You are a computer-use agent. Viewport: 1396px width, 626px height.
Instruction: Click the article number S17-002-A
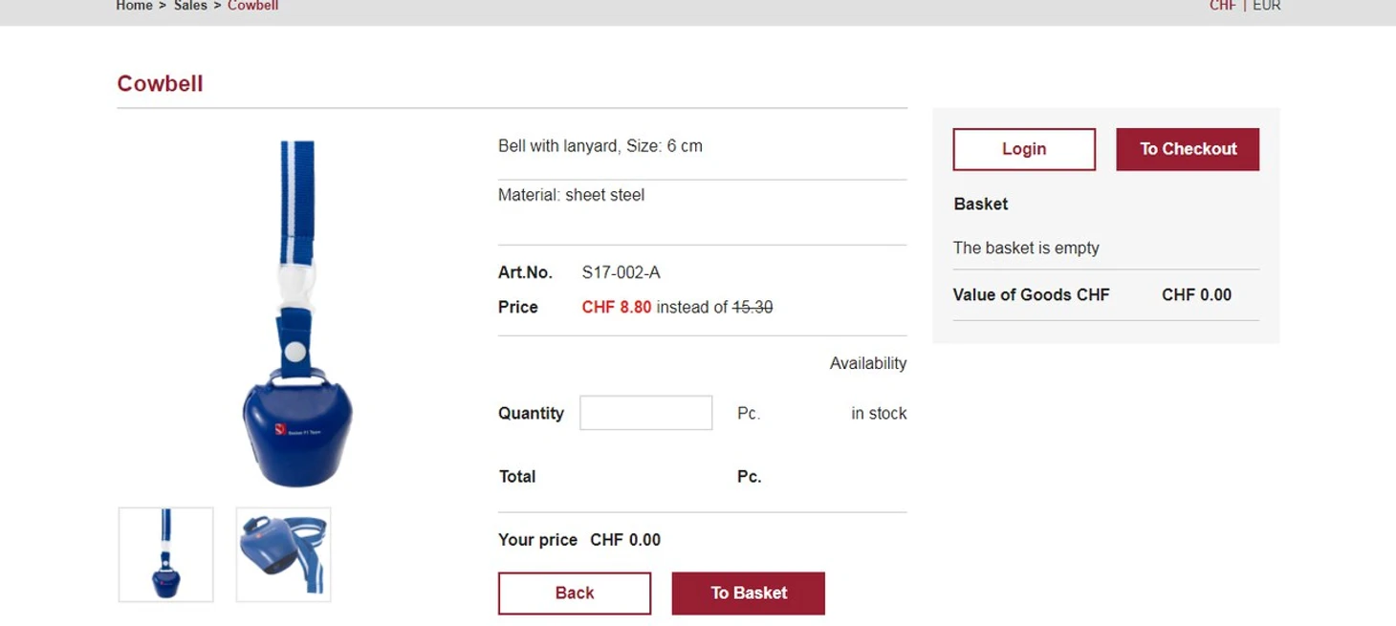[x=621, y=272]
